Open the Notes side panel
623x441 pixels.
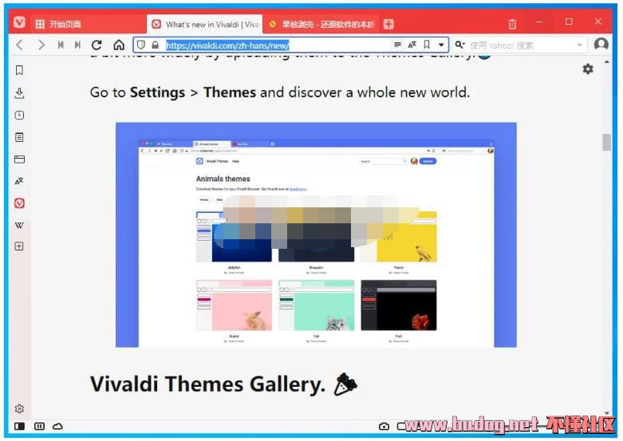(x=19, y=137)
